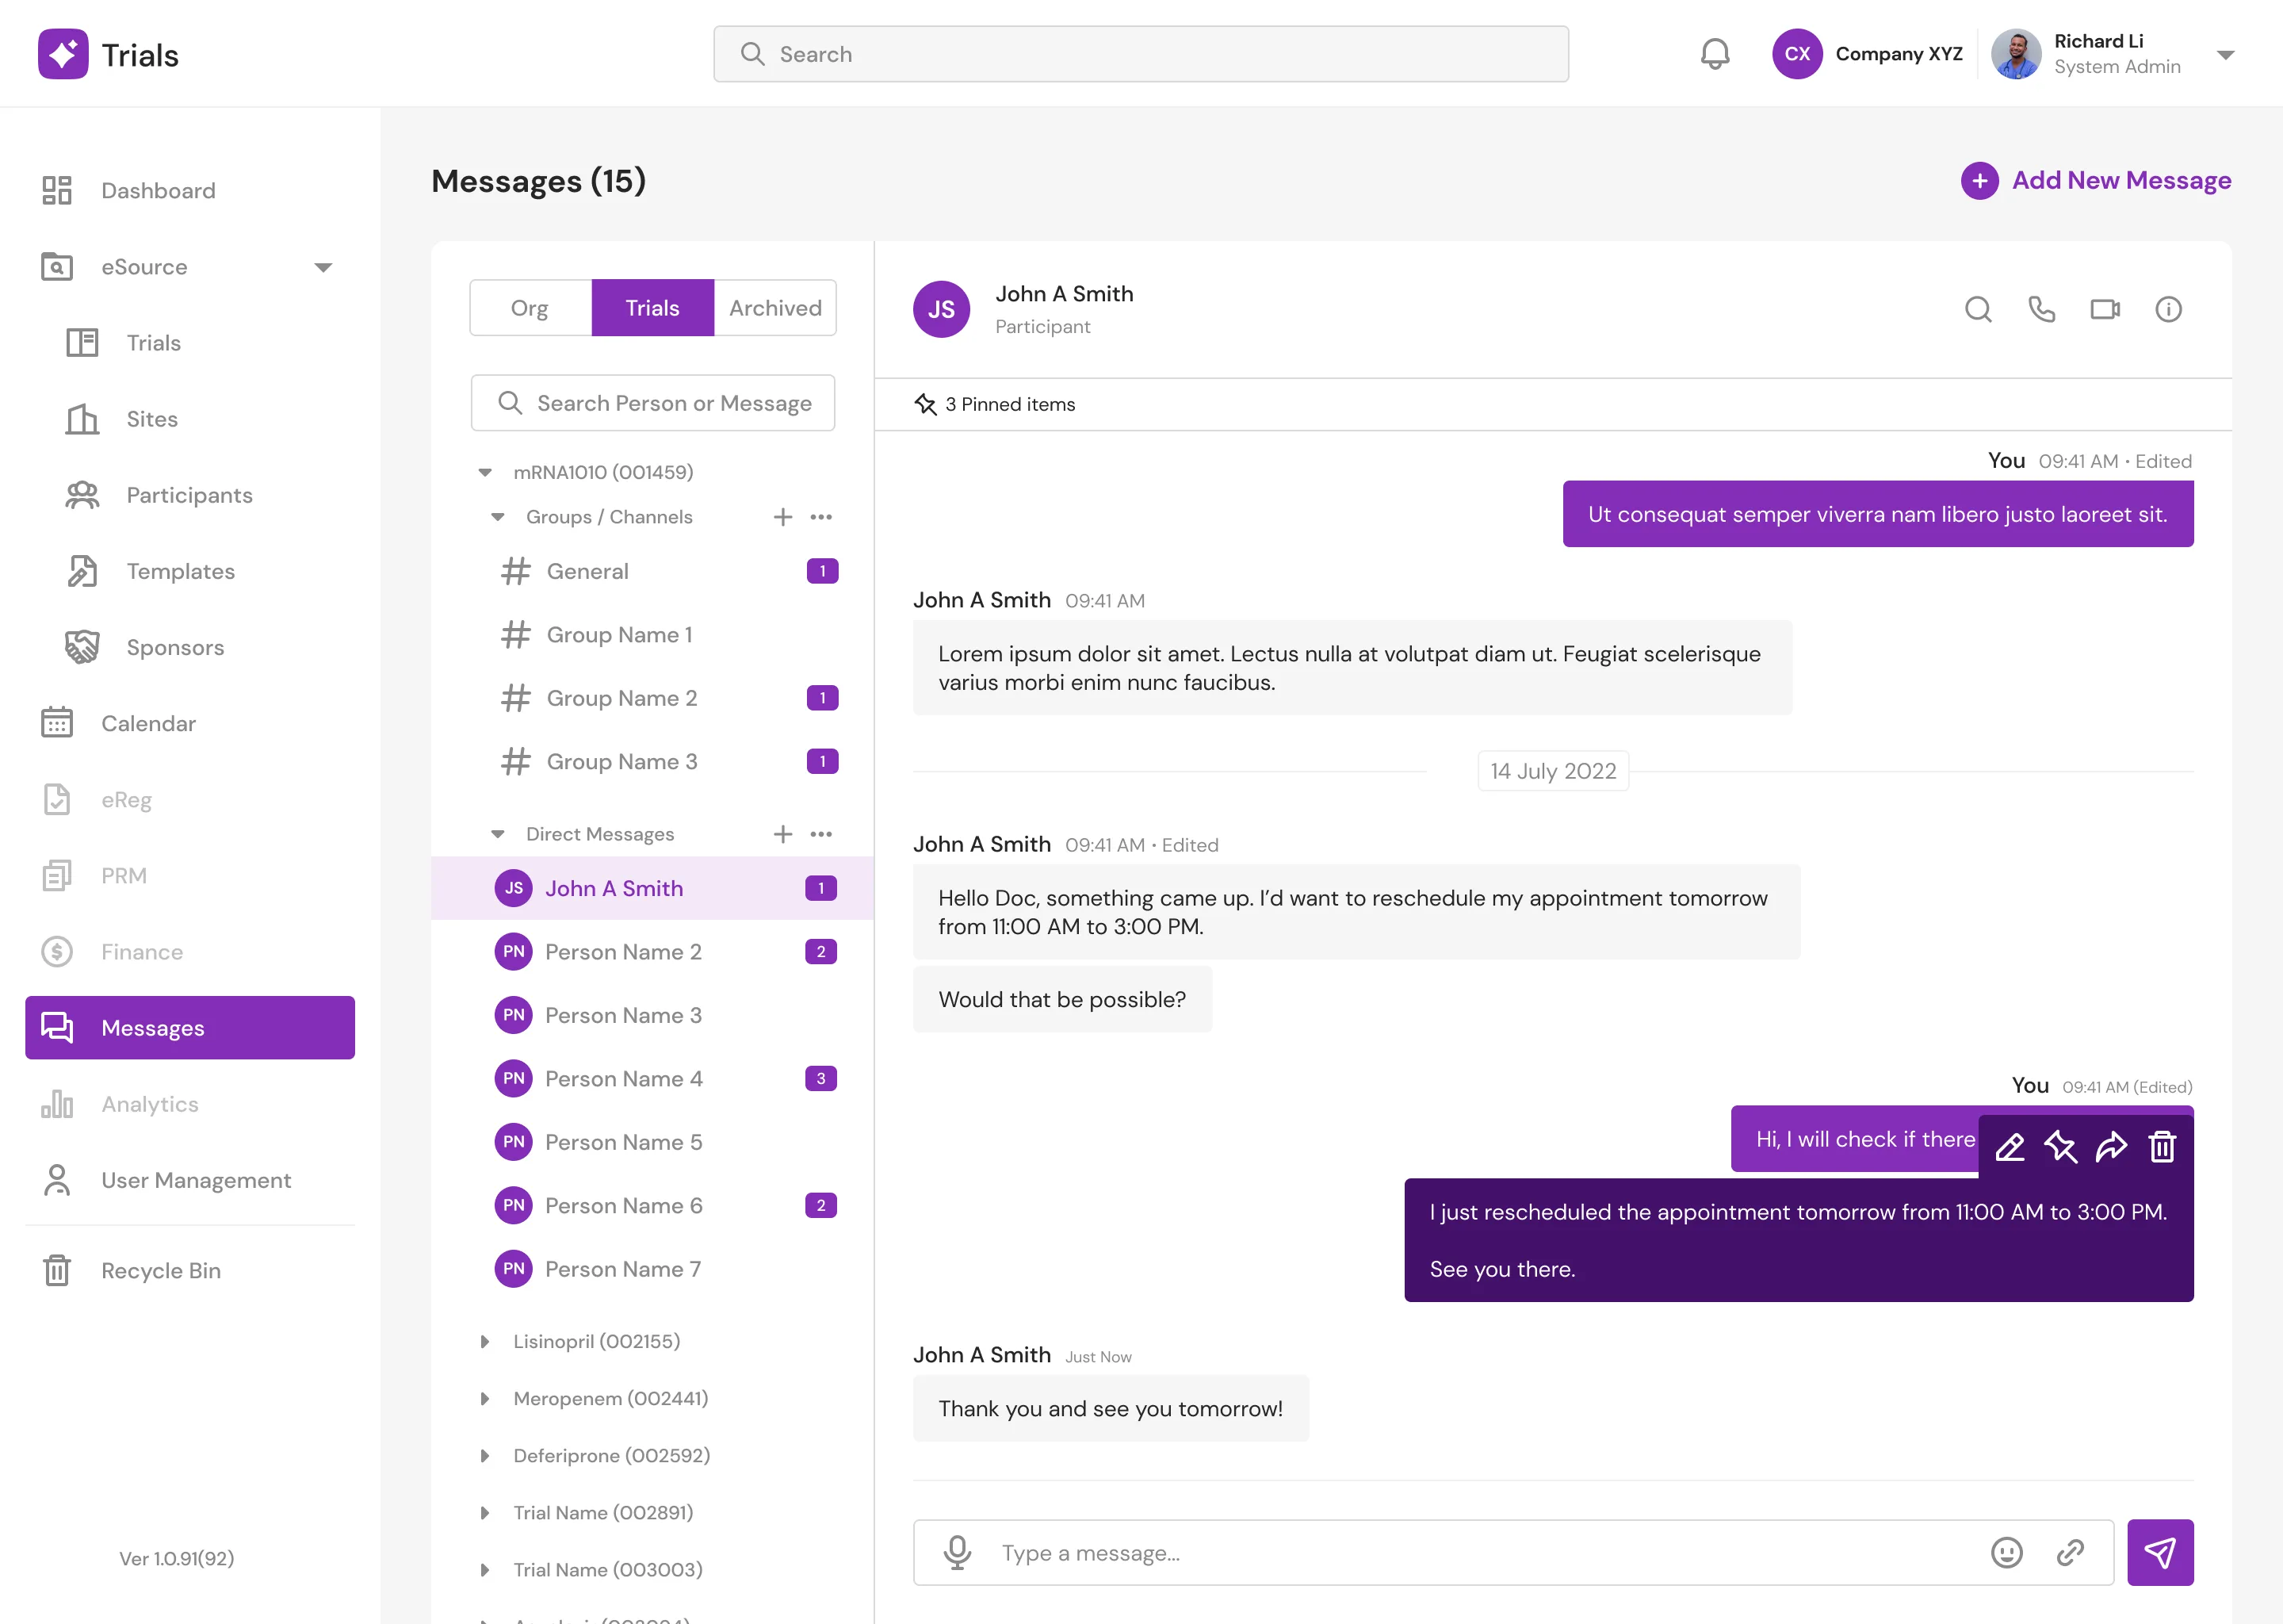Switch to the Org tab
Viewport: 2283px width, 1624px height.
click(x=531, y=308)
